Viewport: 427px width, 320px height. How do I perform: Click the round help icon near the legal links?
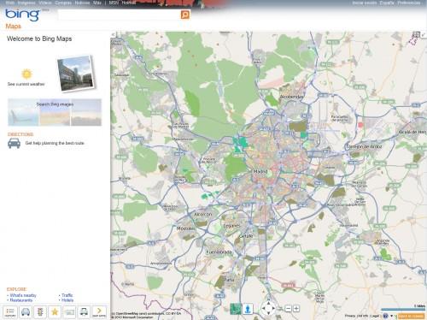(385, 316)
